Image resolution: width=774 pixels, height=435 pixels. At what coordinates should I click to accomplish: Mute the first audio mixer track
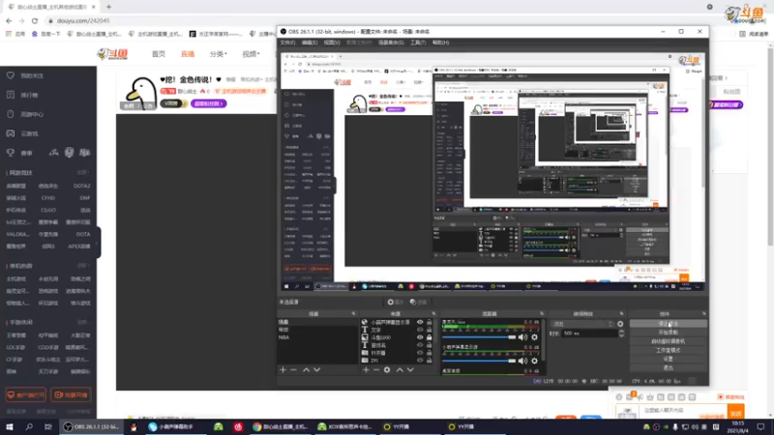coord(522,337)
